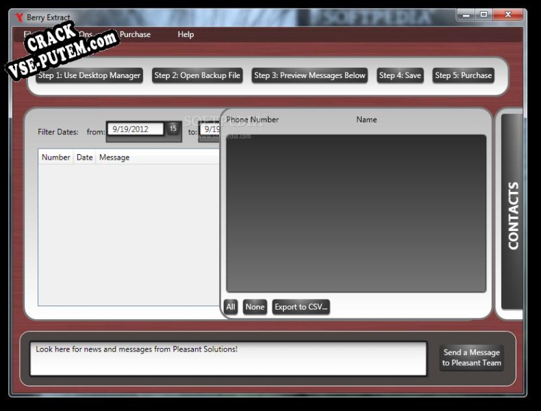Click the from date input field

[136, 129]
